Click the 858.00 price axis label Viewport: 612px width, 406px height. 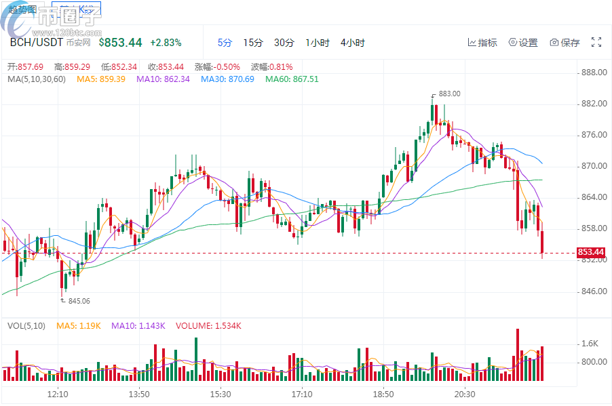594,228
